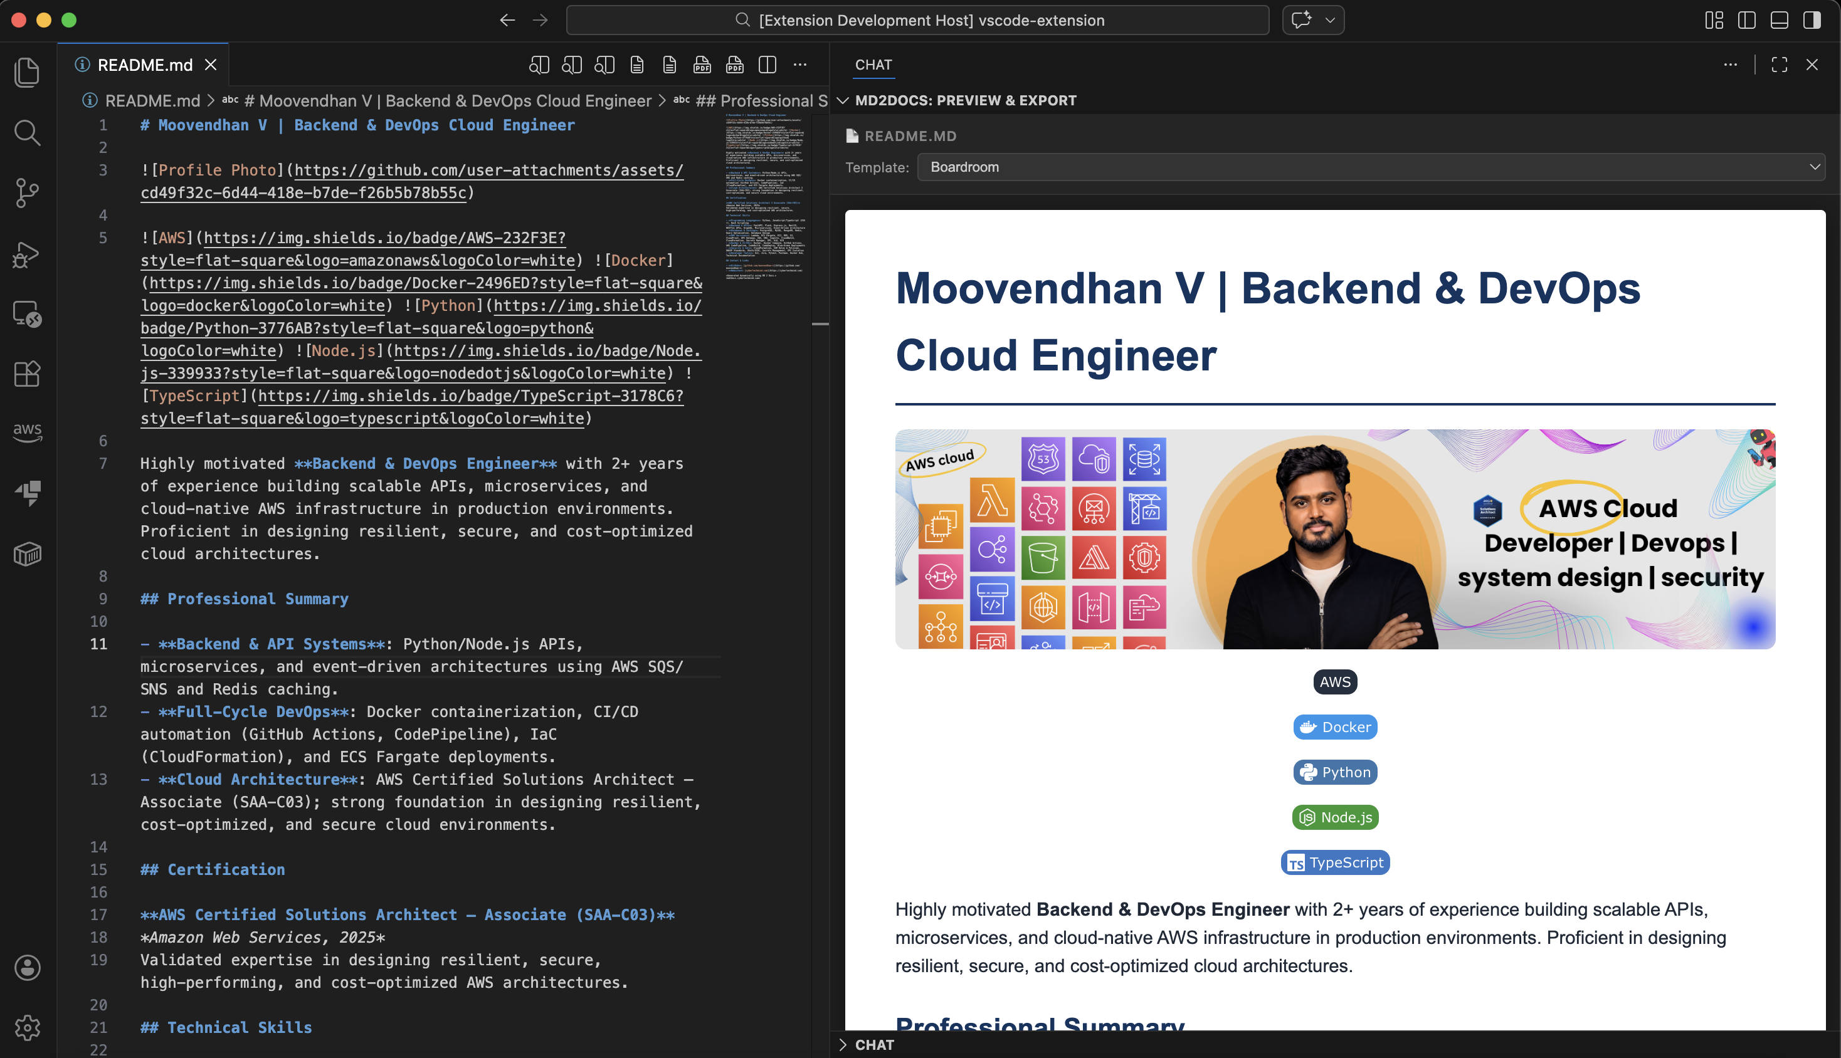The height and width of the screenshot is (1058, 1841).
Task: Click the preview title 'Moovendhan V | Backend & DevOps'
Action: (1267, 288)
